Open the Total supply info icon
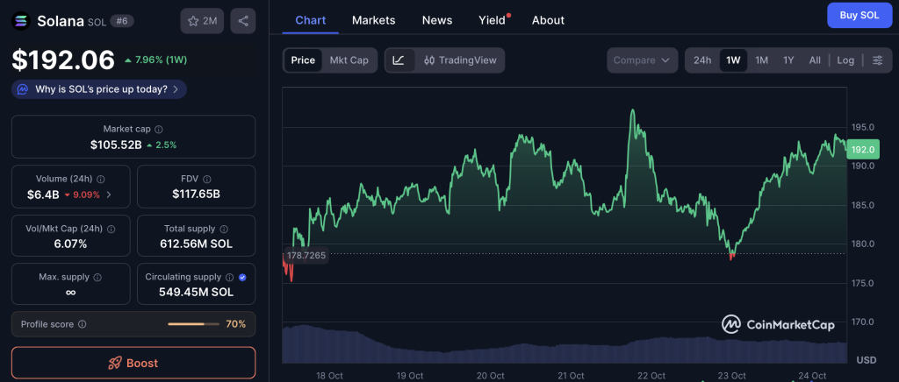This screenshot has height=382, width=899. coord(224,229)
